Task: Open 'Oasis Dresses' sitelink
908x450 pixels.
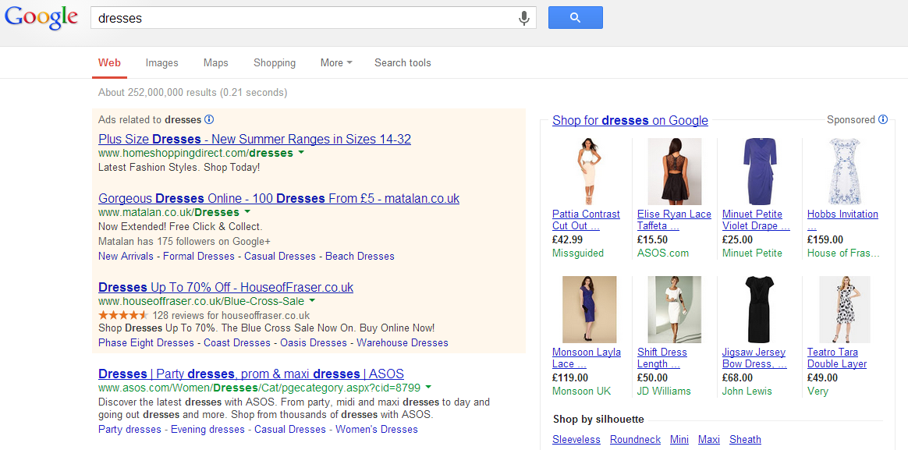Action: click(x=314, y=343)
